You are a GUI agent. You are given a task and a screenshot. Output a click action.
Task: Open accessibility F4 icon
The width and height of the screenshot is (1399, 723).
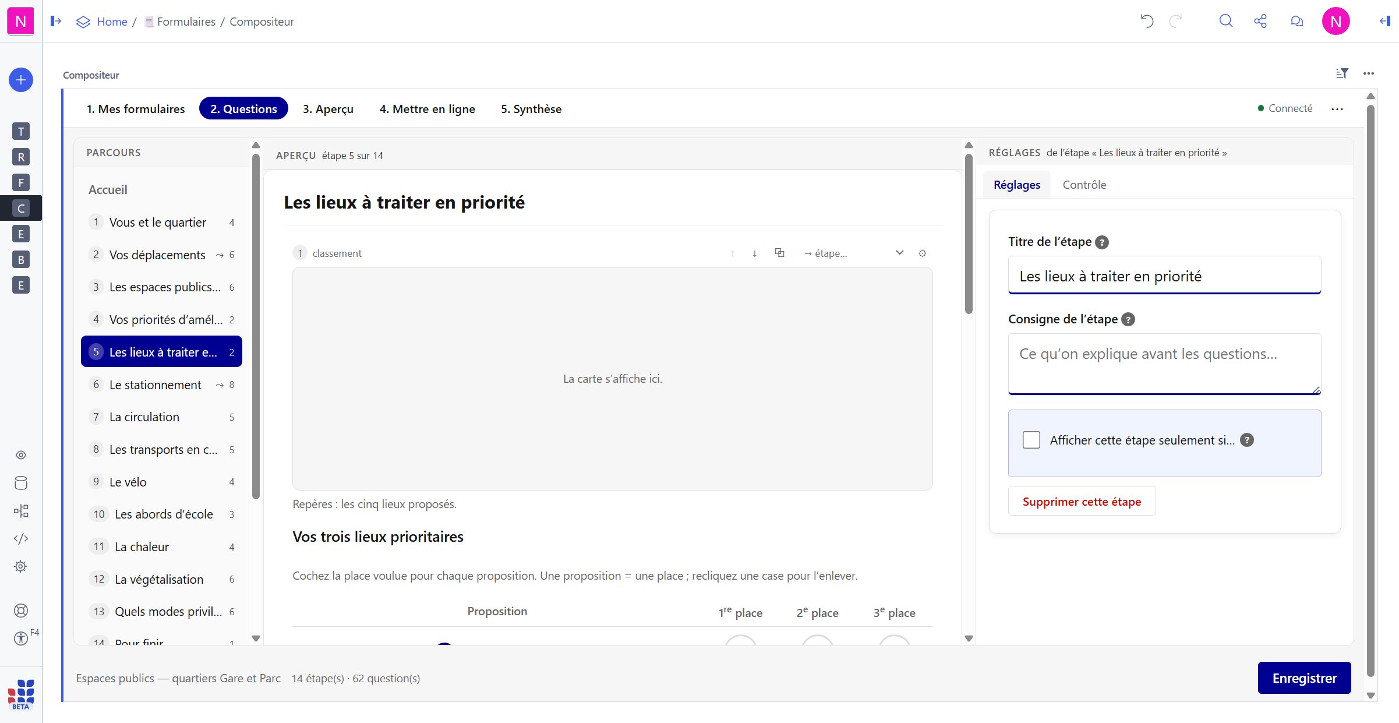(x=21, y=639)
